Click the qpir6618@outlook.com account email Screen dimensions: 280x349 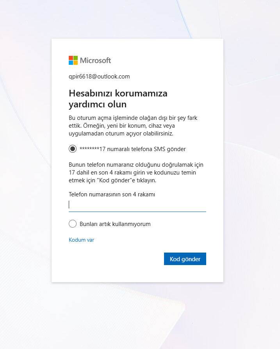tap(99, 77)
